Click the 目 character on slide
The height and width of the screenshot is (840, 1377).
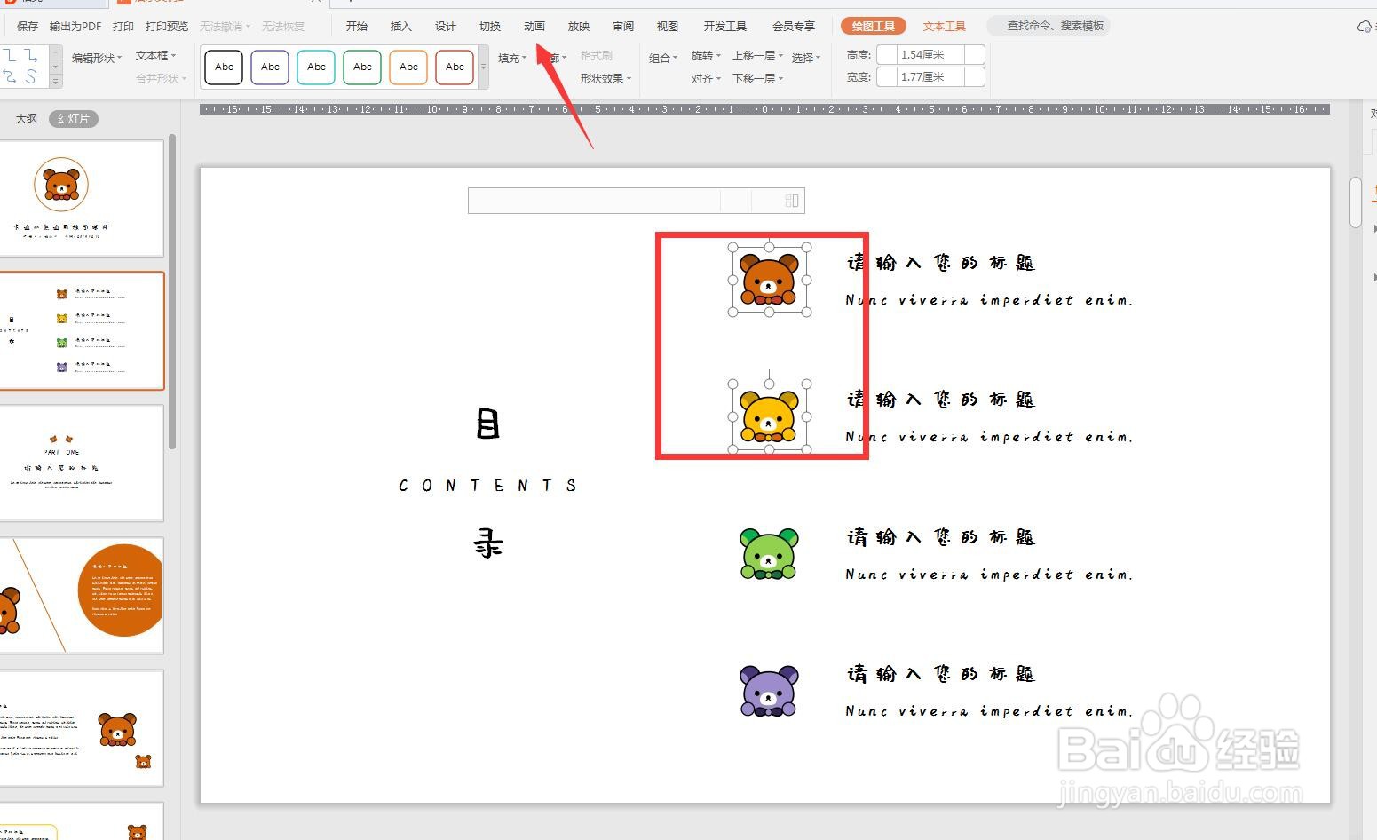487,424
